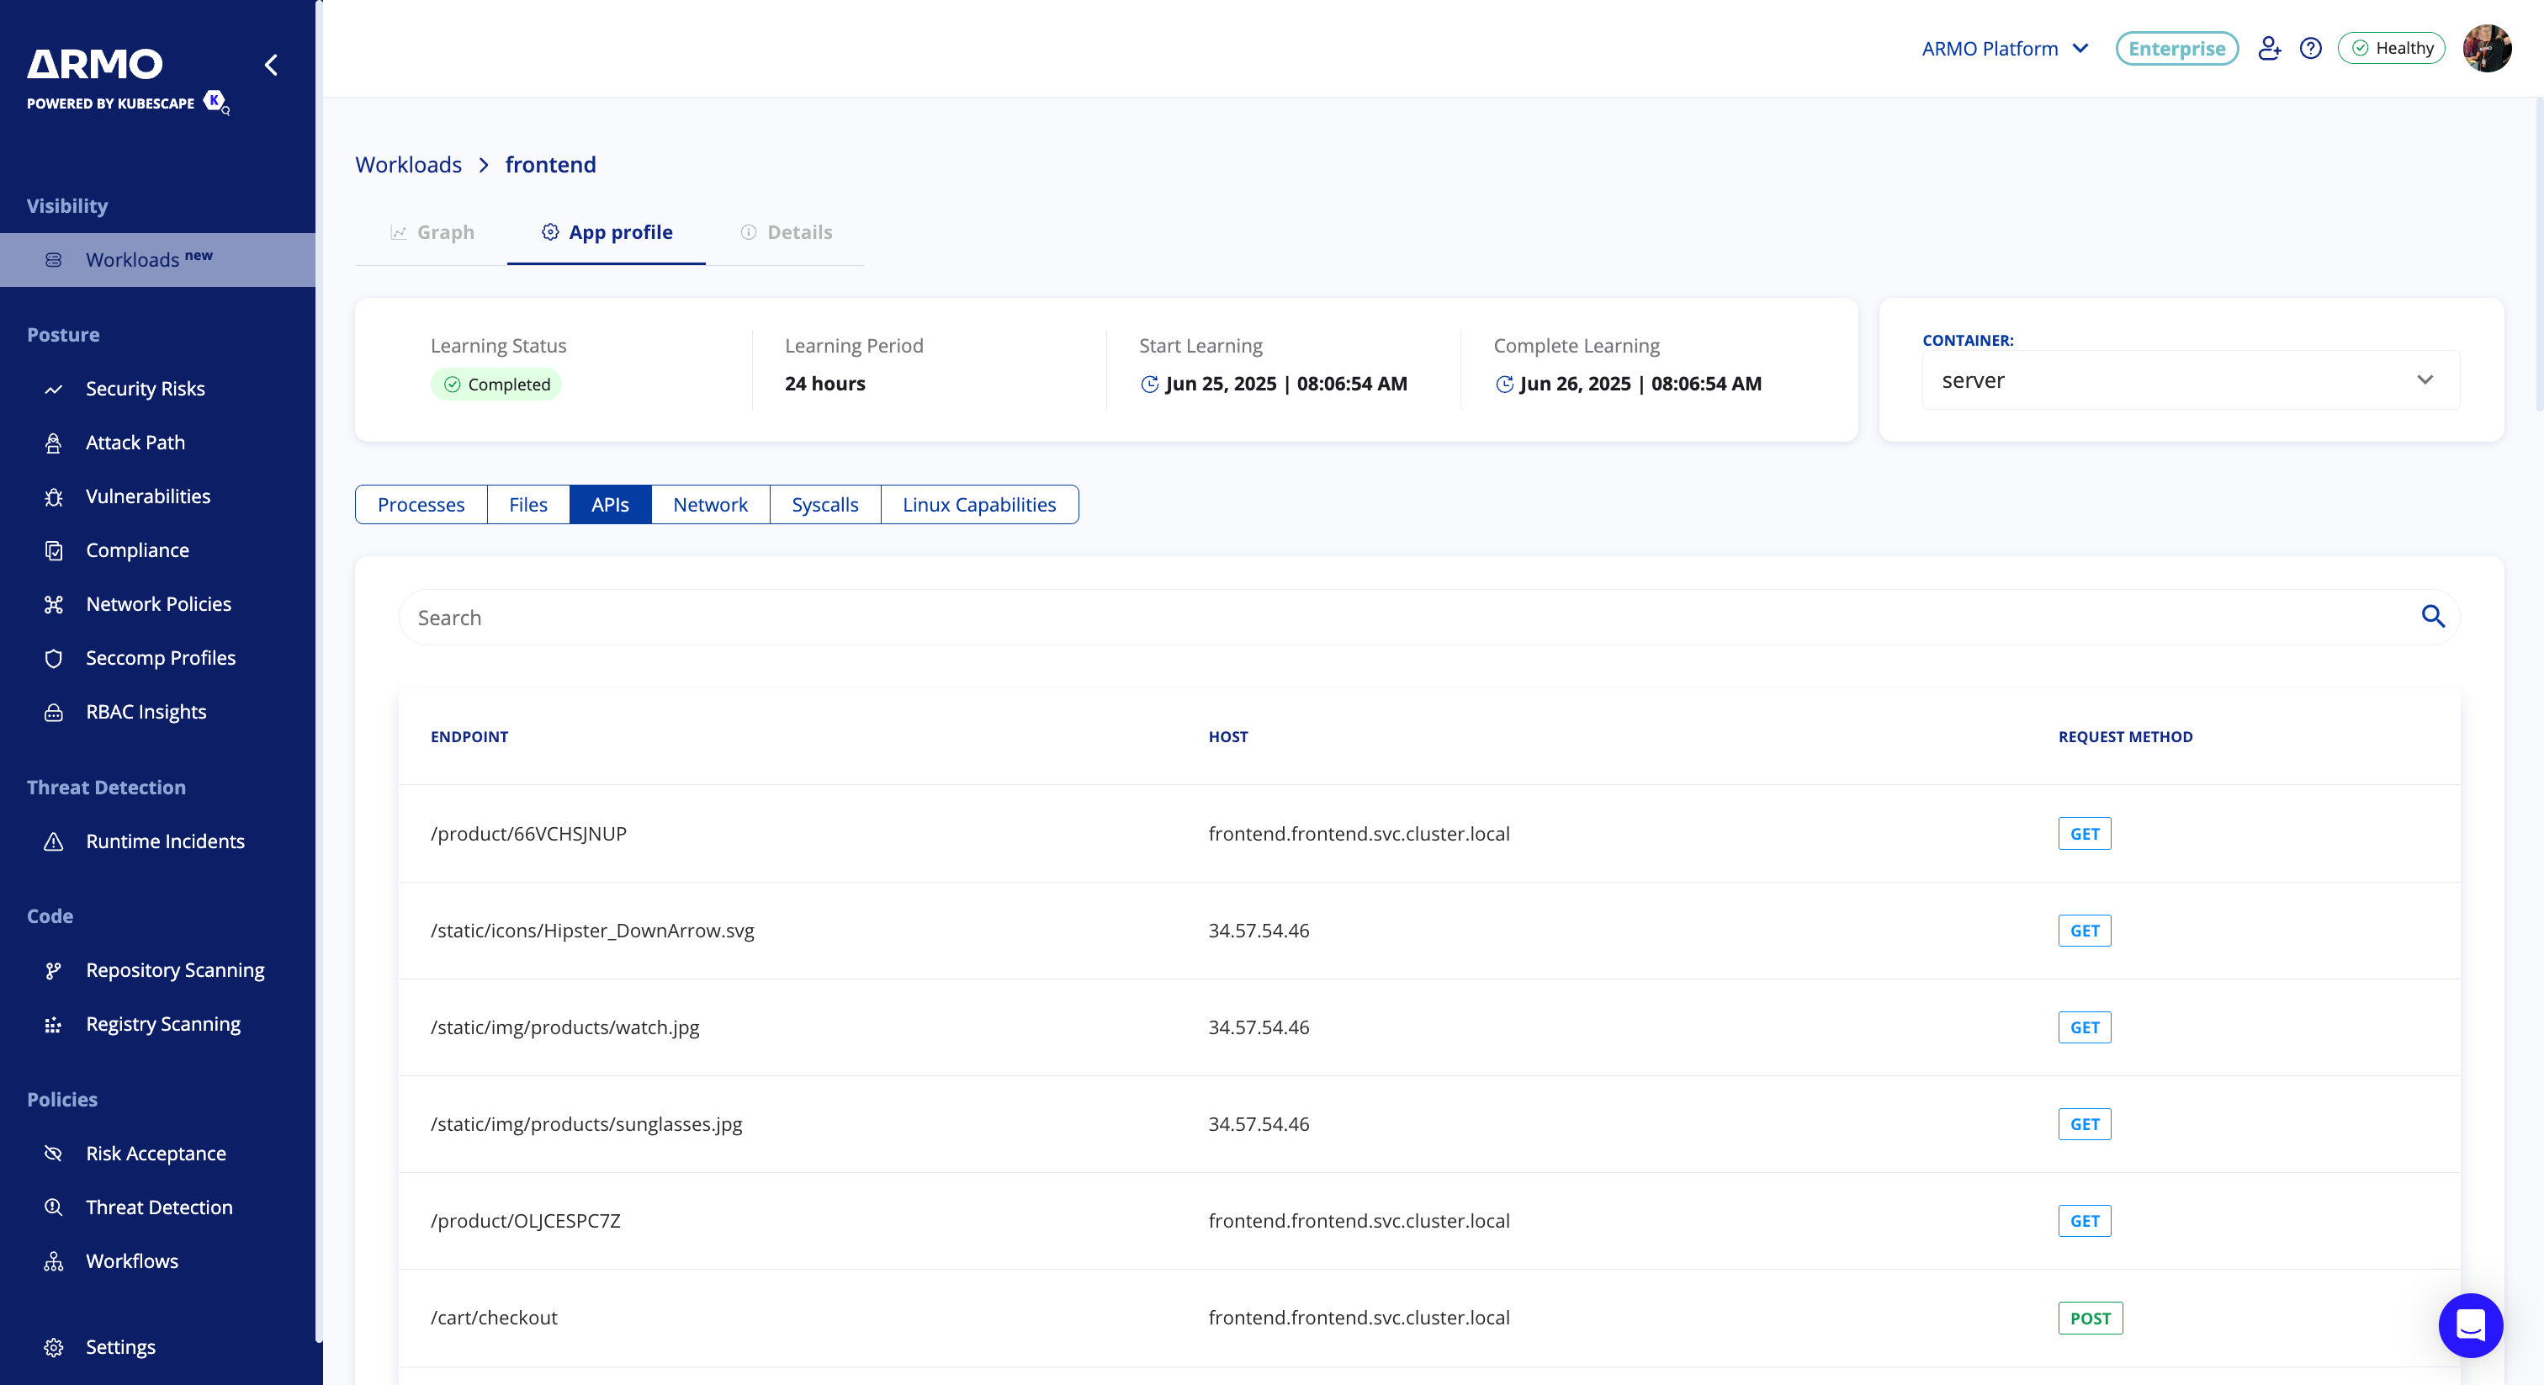Click GET badge for /product/66VCHSJNUP
This screenshot has height=1385, width=2544.
(x=2084, y=834)
